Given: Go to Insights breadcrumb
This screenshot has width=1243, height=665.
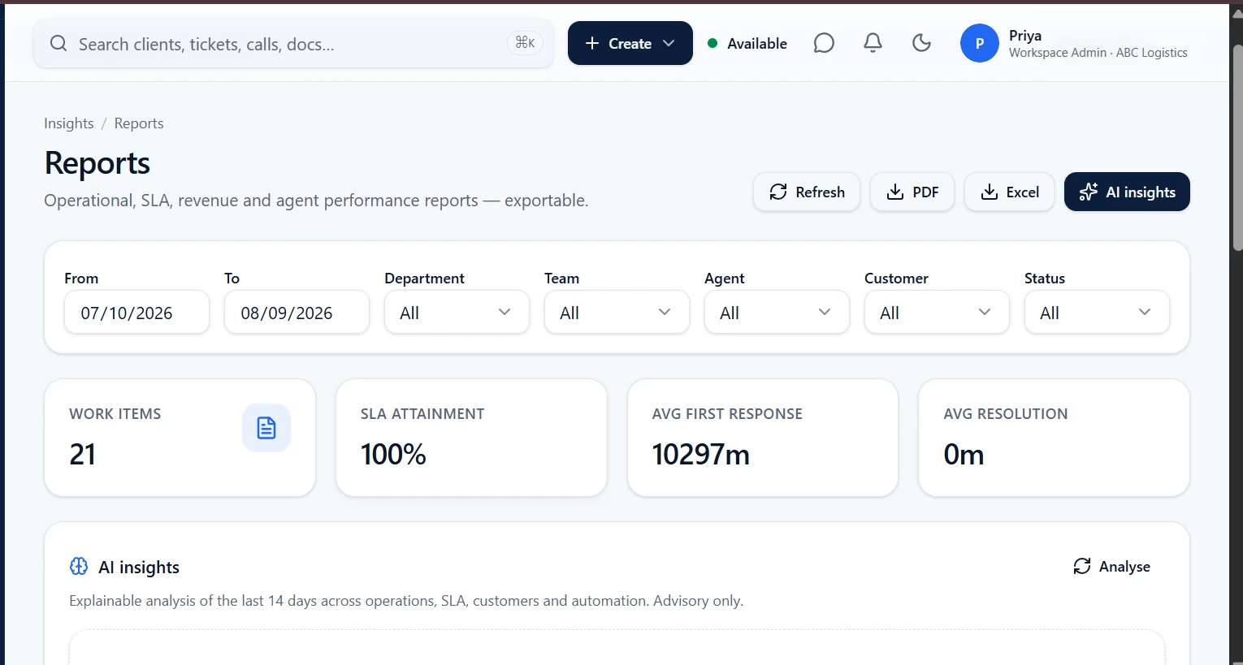Looking at the screenshot, I should click(x=69, y=123).
